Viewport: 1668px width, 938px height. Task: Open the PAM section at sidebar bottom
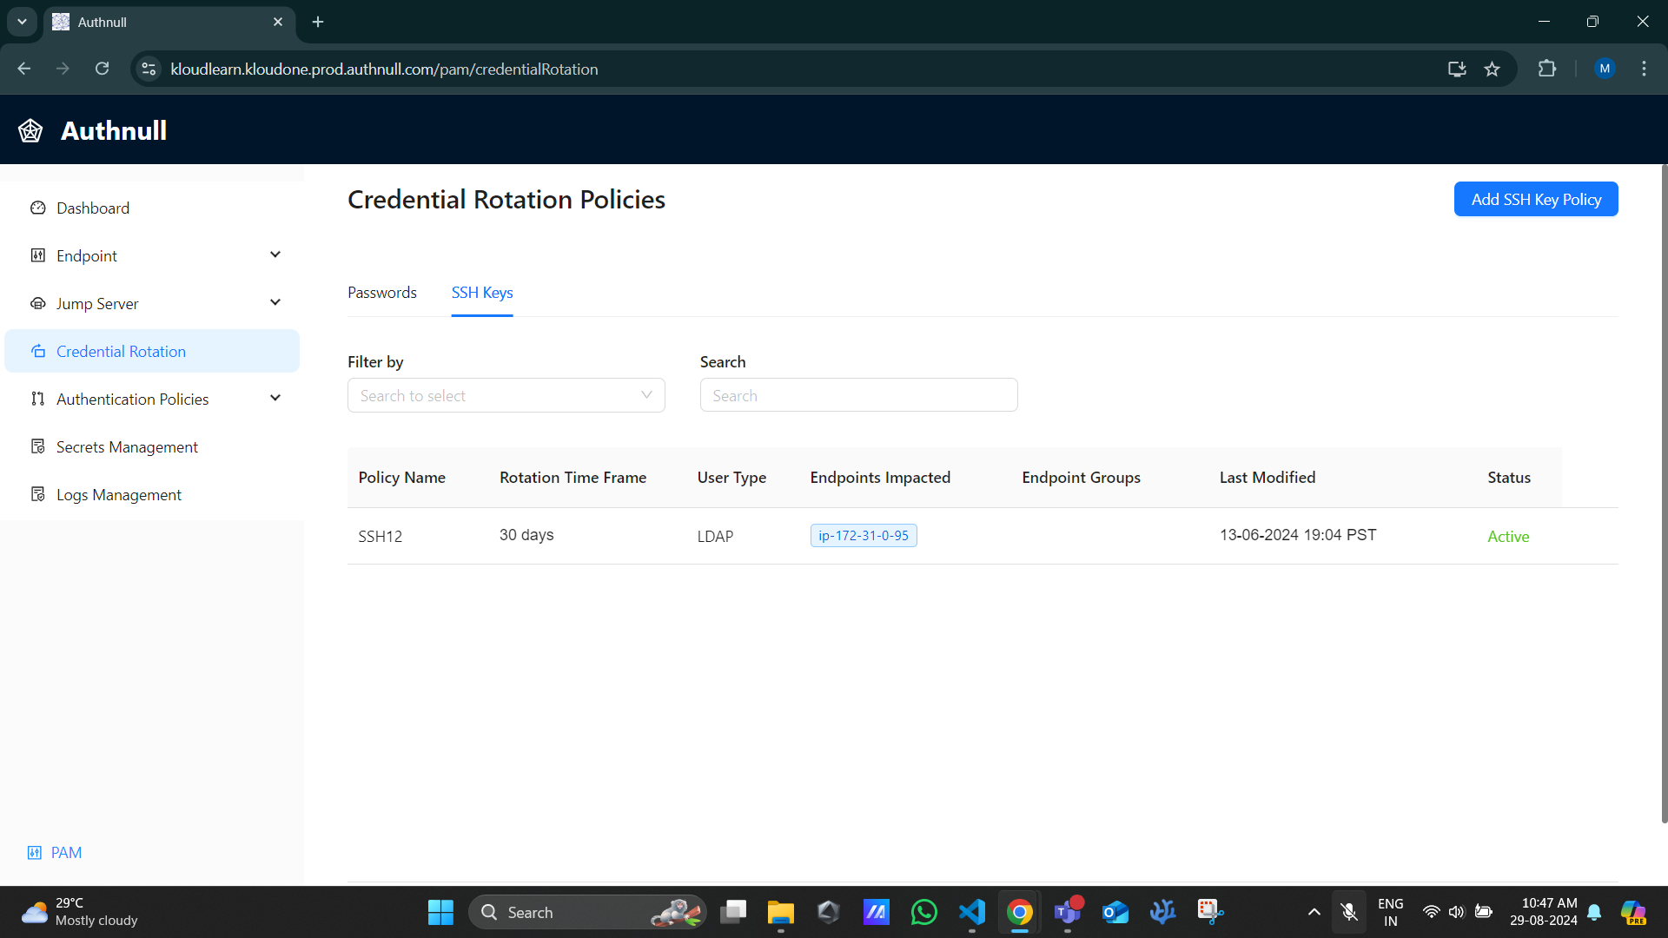coord(54,852)
